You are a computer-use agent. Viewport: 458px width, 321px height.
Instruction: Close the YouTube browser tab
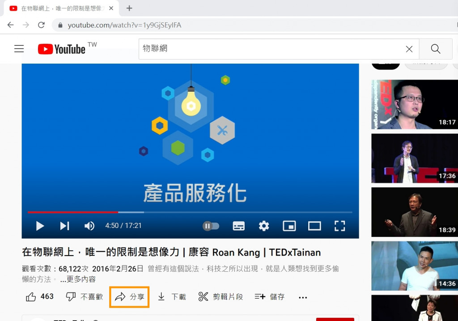click(111, 8)
